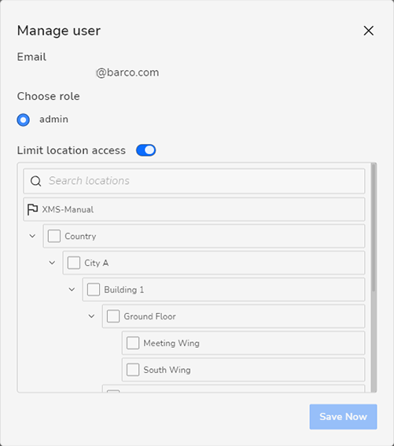The width and height of the screenshot is (394, 446).
Task: Select the South Wing checkbox
Action: point(133,370)
